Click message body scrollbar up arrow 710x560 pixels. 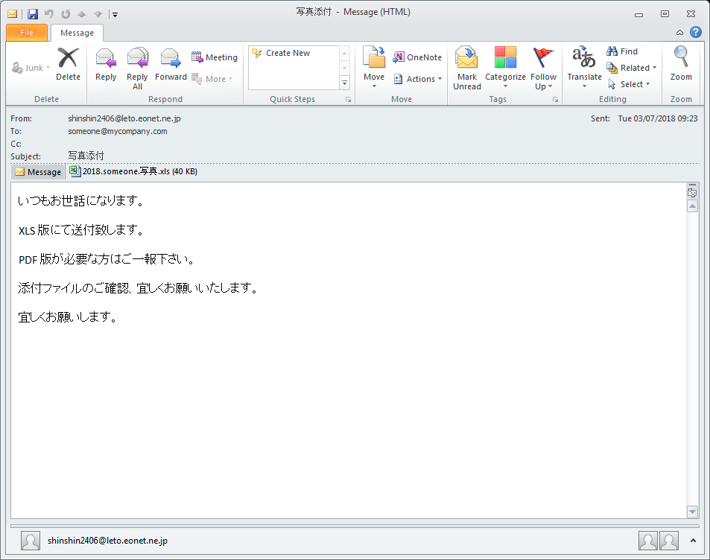[692, 206]
